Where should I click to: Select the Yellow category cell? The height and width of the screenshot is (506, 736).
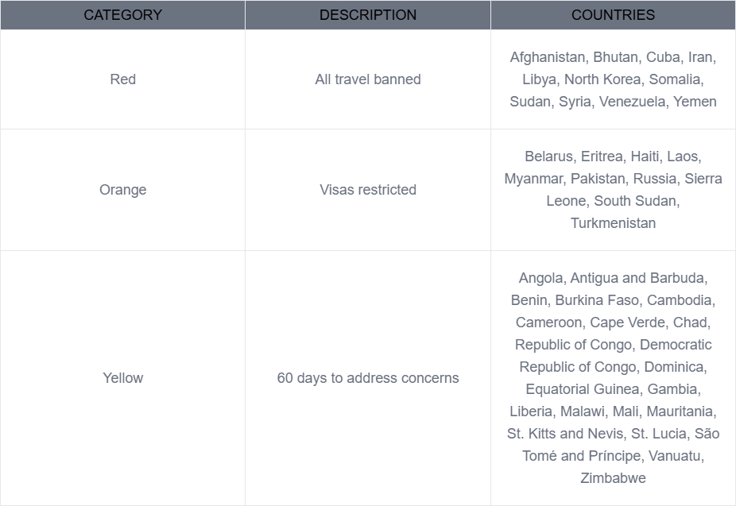pyautogui.click(x=122, y=378)
